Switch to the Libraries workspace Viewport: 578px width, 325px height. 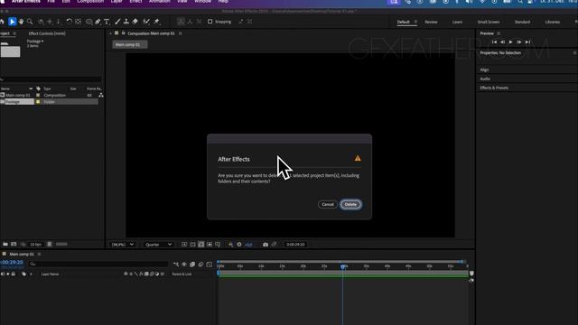tap(553, 22)
